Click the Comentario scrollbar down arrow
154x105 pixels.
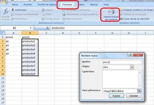[x=140, y=86]
